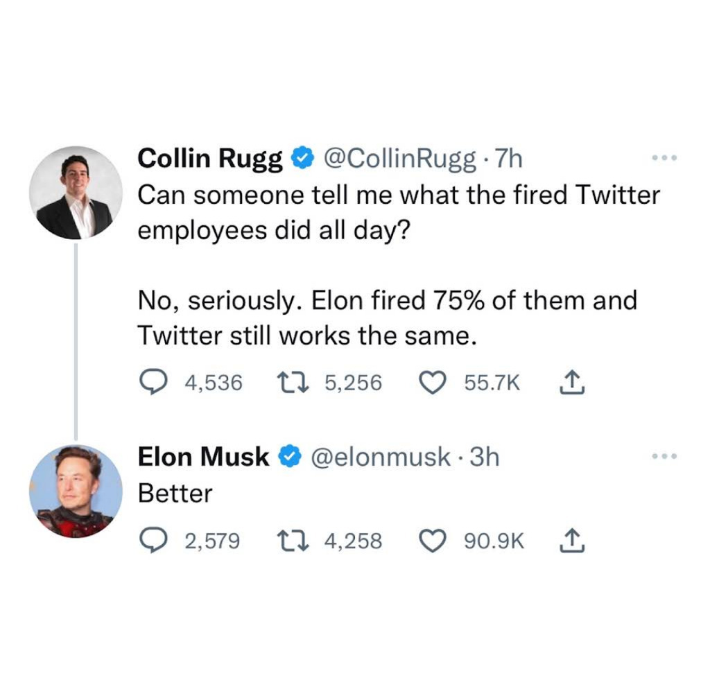Open more options on Elon Musk's tweet
Image resolution: width=710 pixels, height=696 pixels.
pos(664,456)
